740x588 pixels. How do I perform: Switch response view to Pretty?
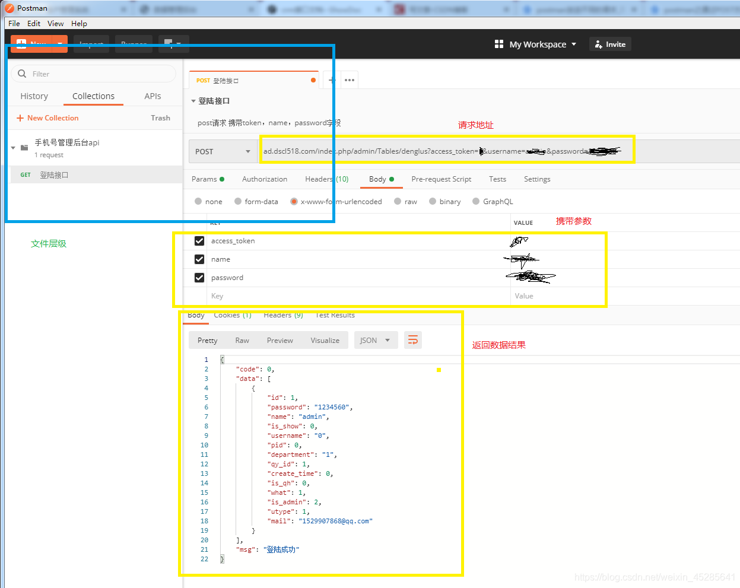coord(207,340)
